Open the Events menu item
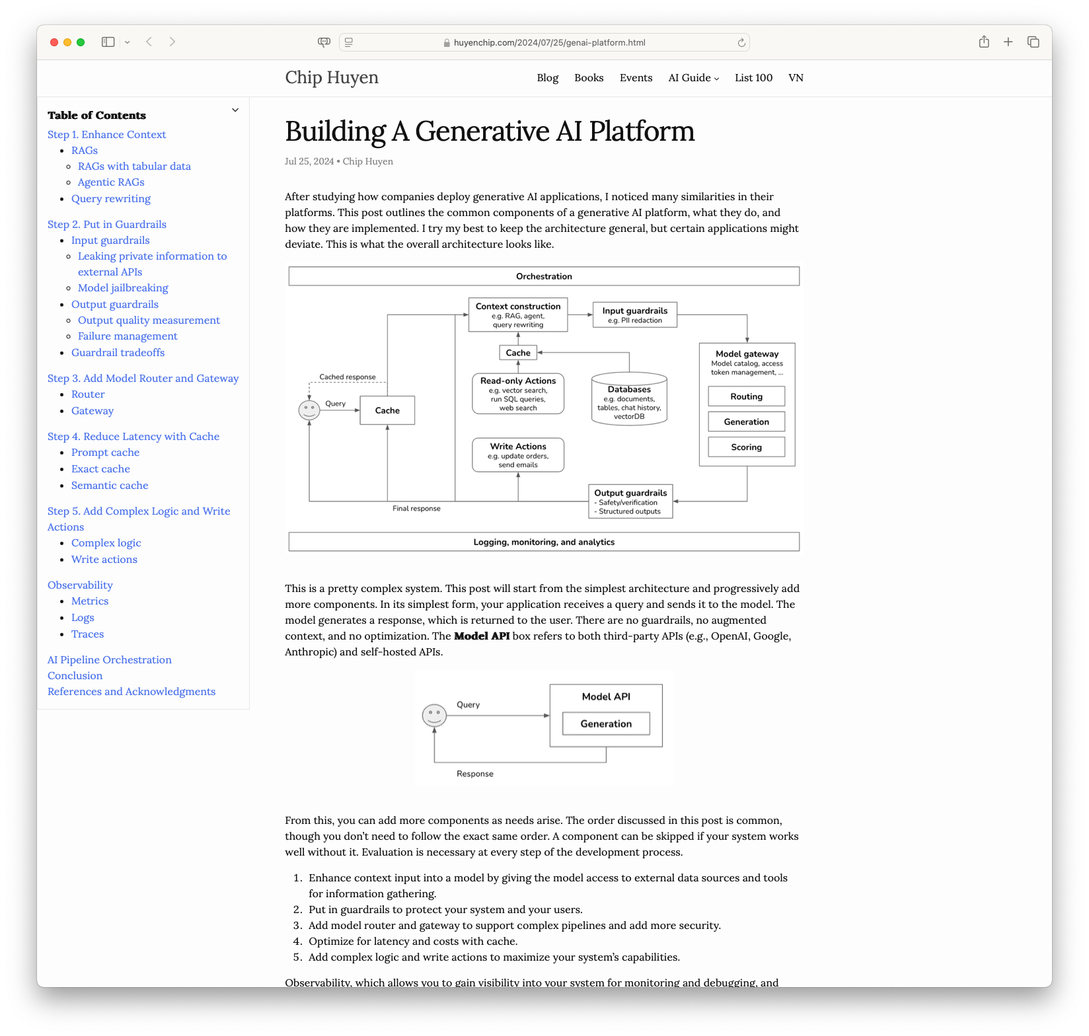The image size is (1089, 1036). click(x=636, y=78)
